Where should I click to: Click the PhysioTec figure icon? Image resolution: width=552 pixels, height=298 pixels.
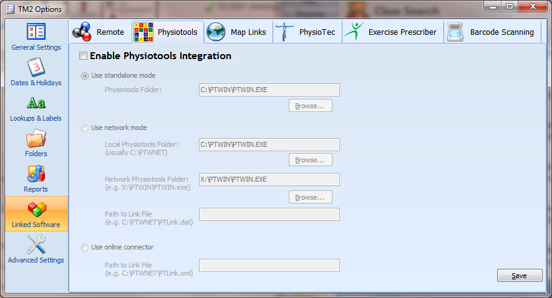[x=284, y=32]
